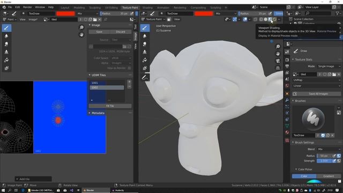Image resolution: width=343 pixels, height=193 pixels.
Task: Open the Render properties tab
Action: pyautogui.click(x=287, y=60)
